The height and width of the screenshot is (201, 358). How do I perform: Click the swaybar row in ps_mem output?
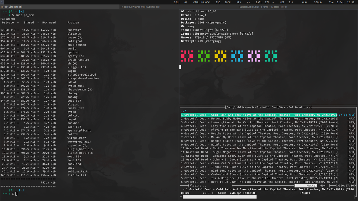click(40, 123)
